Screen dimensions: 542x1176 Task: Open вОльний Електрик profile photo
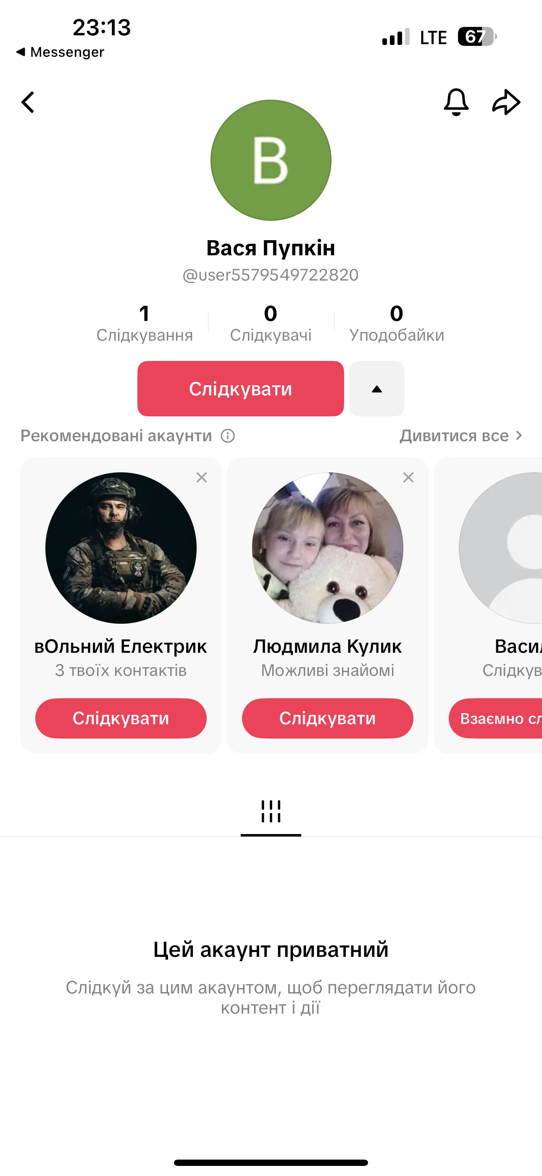point(121,548)
